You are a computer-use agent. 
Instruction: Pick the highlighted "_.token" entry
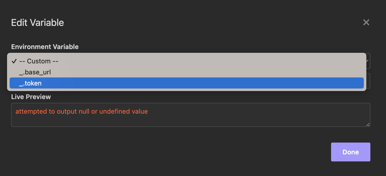(x=30, y=83)
